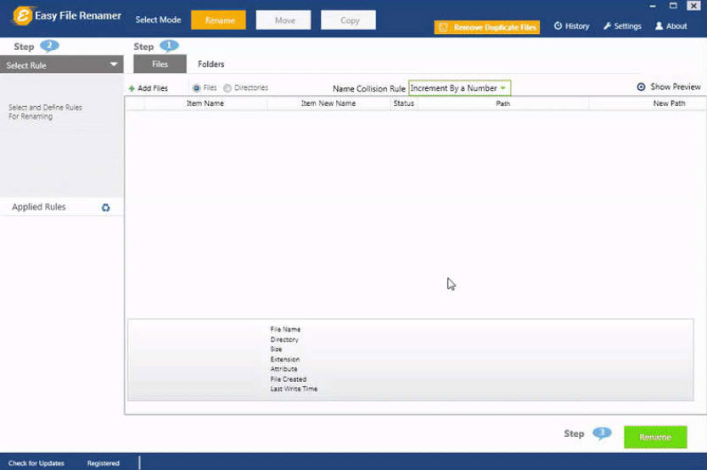This screenshot has height=470, width=707.
Task: Click Registered status text
Action: click(104, 463)
